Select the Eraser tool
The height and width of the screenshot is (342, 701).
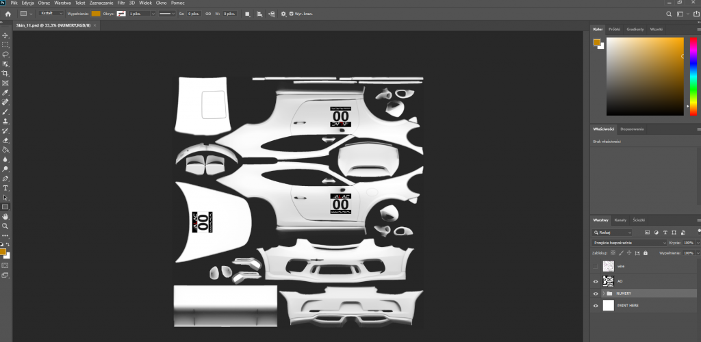[x=5, y=141]
